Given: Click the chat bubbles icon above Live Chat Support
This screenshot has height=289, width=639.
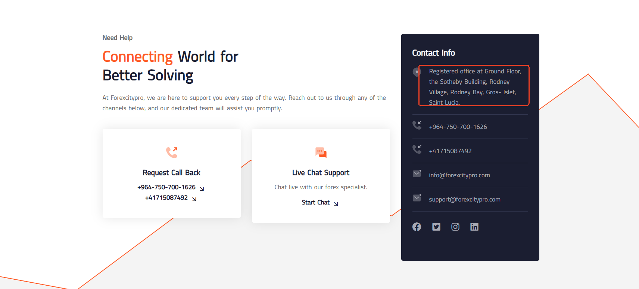Looking at the screenshot, I should click(321, 152).
